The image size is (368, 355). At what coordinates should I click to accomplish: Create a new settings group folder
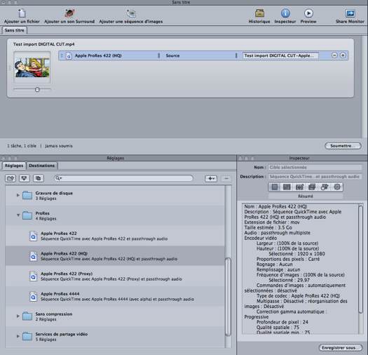point(11,178)
